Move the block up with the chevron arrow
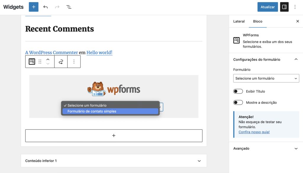Viewport: 303px width, 173px height. (48, 59)
